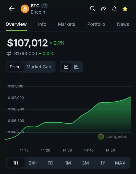Swap currency with the exchange arrows icon
The height and width of the screenshot is (174, 136).
[x=9, y=53]
